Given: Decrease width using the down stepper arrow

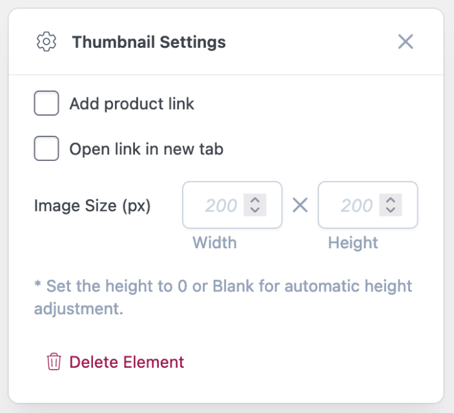Looking at the screenshot, I should point(255,211).
